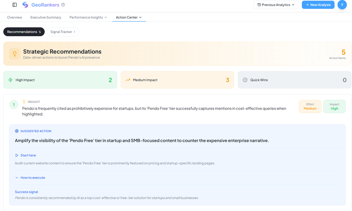This screenshot has height=211, width=352.
Task: Switch to the Executive Summary tab
Action: 46,17
